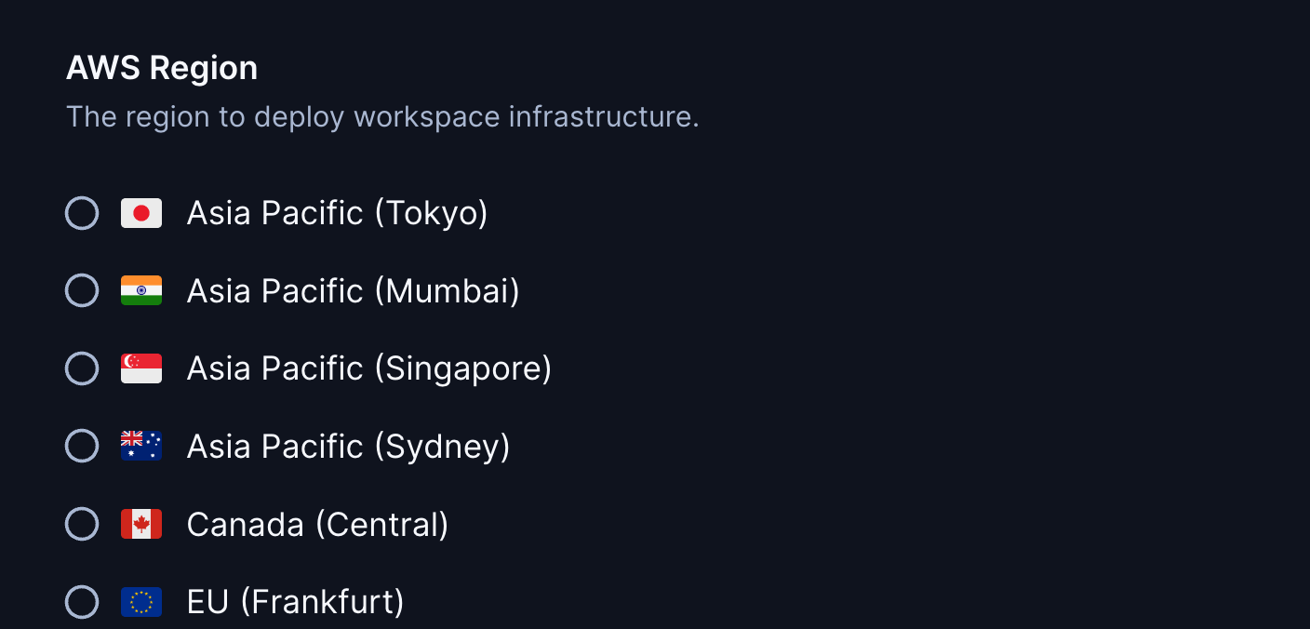This screenshot has height=629, width=1310.
Task: Click the EU flag icon
Action: click(x=141, y=601)
